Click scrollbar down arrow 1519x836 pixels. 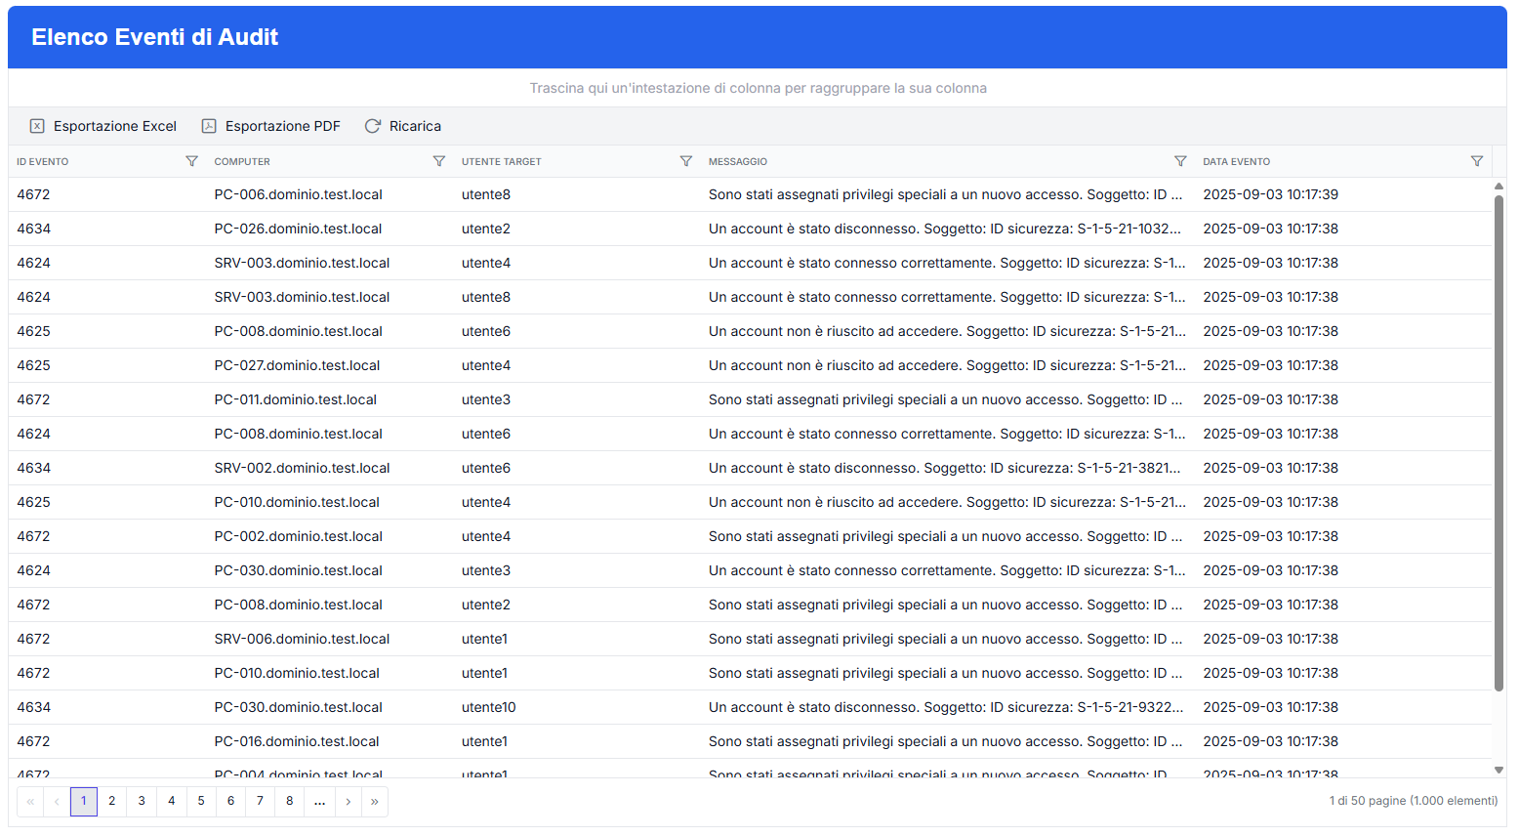point(1498,771)
